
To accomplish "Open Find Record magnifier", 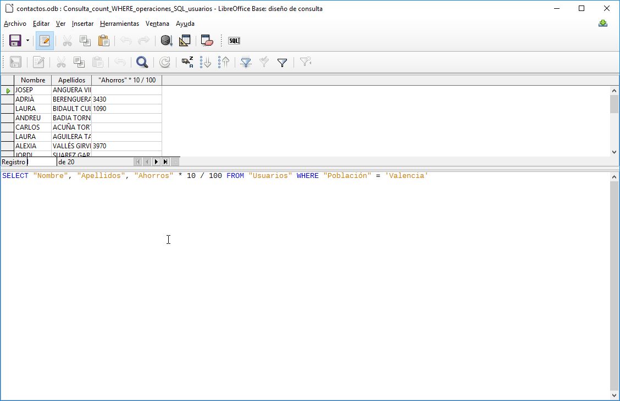I will [142, 62].
